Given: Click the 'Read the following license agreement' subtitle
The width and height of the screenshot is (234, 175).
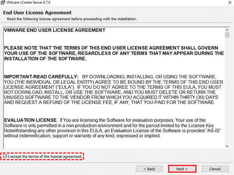Looking at the screenshot, I should [x=72, y=19].
